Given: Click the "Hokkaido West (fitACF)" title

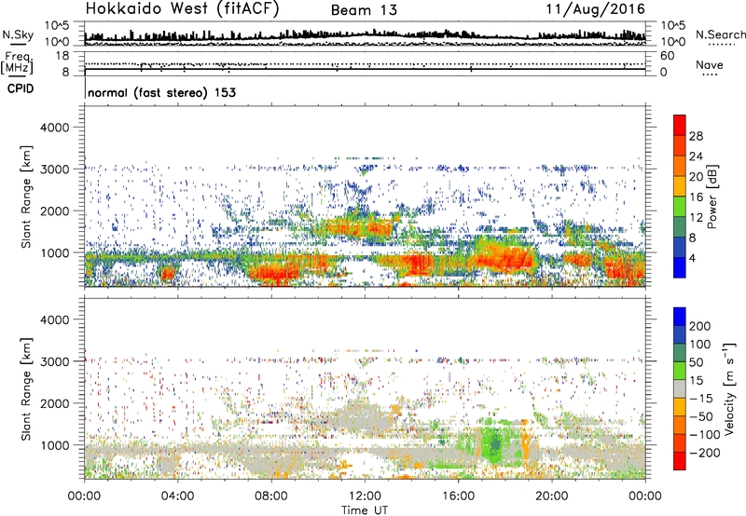Looking at the screenshot, I should click(182, 9).
